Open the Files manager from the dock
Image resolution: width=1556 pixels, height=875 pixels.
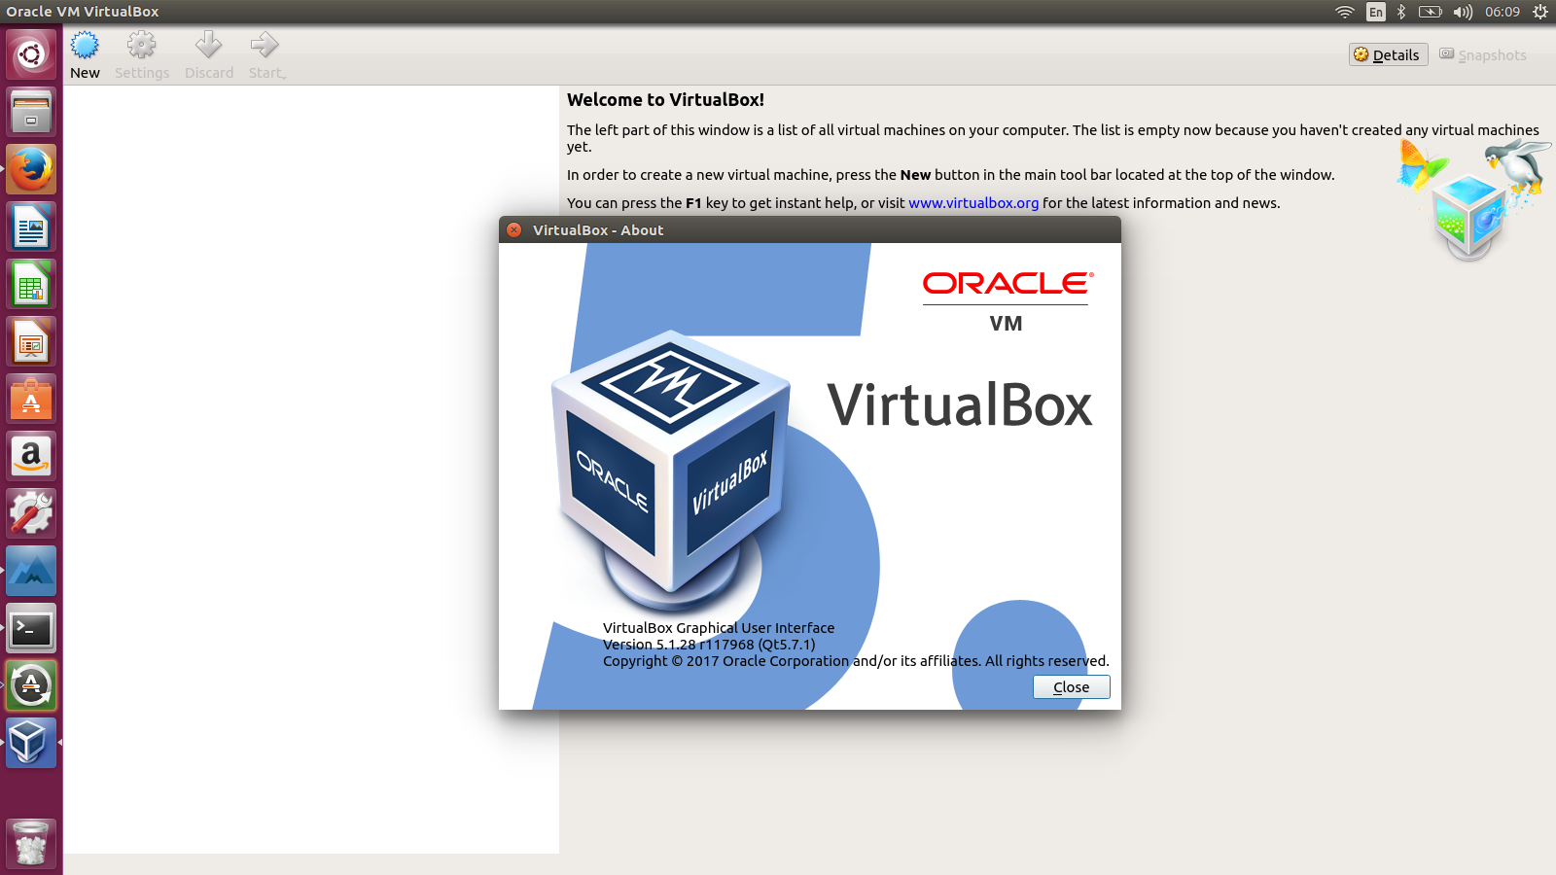tap(31, 112)
